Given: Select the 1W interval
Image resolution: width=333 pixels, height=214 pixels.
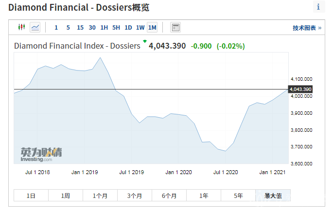Looking at the screenshot, I should 140,27.
